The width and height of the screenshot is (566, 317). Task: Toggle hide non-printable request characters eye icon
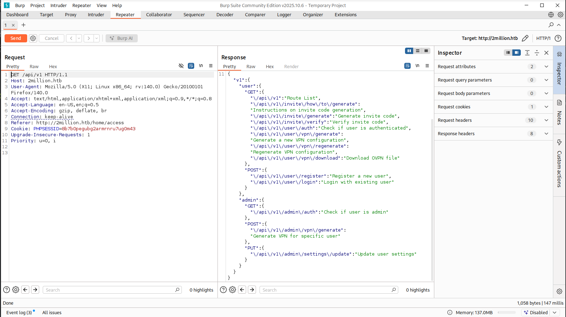coord(181,66)
